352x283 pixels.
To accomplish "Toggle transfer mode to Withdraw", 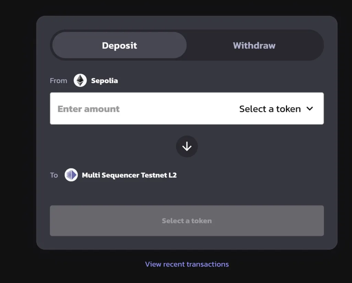I will tap(254, 45).
